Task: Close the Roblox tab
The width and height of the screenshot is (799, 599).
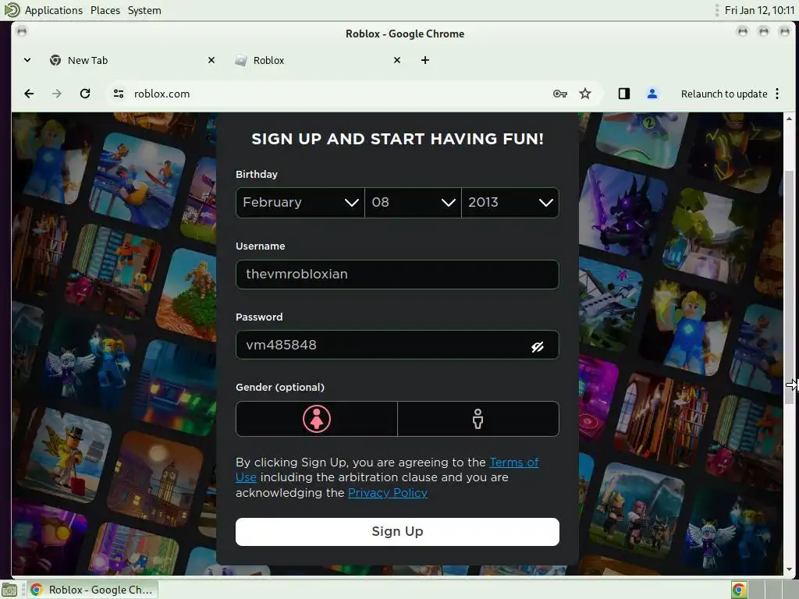Action: 397,60
